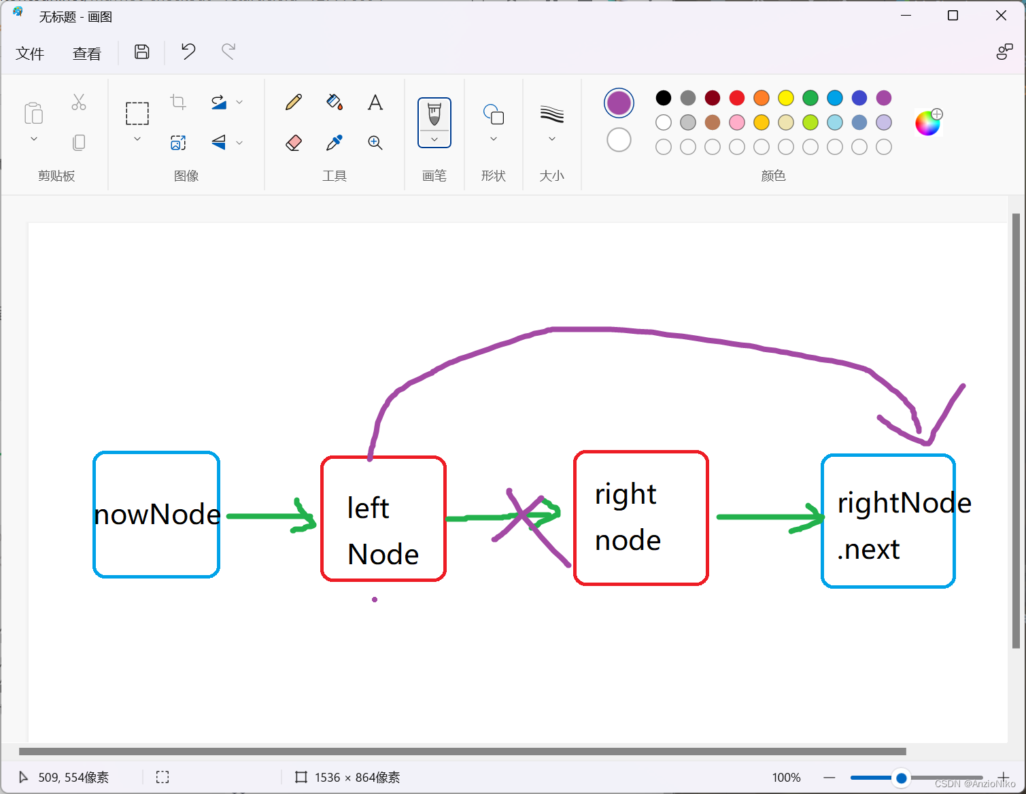1026x794 pixels.
Task: Click the rightNode.next box on canvas
Action: 889,521
